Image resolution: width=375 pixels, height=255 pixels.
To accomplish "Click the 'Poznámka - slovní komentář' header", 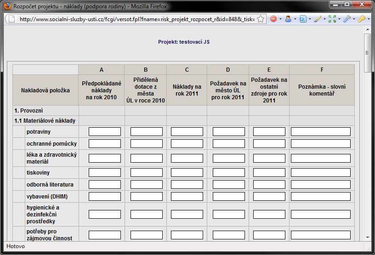I will [x=322, y=90].
